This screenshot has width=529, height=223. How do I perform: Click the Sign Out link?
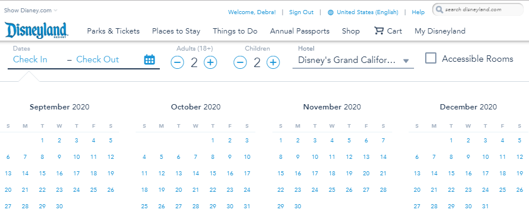tap(301, 12)
